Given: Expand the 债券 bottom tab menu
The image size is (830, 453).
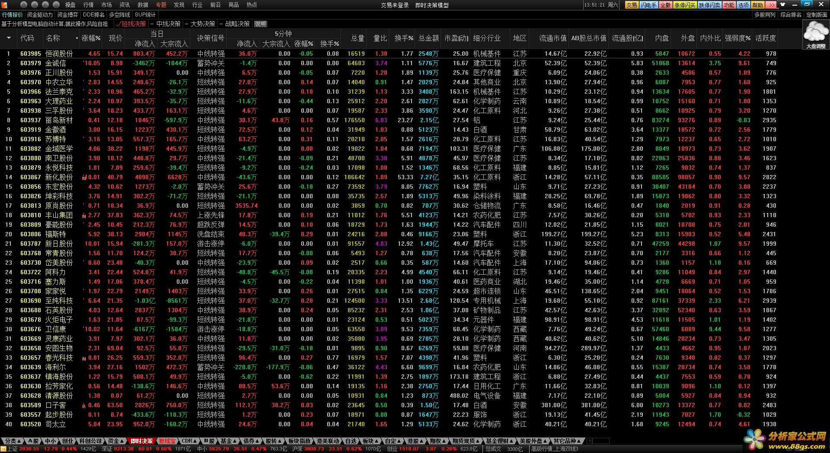Looking at the screenshot, I should coord(251,441).
